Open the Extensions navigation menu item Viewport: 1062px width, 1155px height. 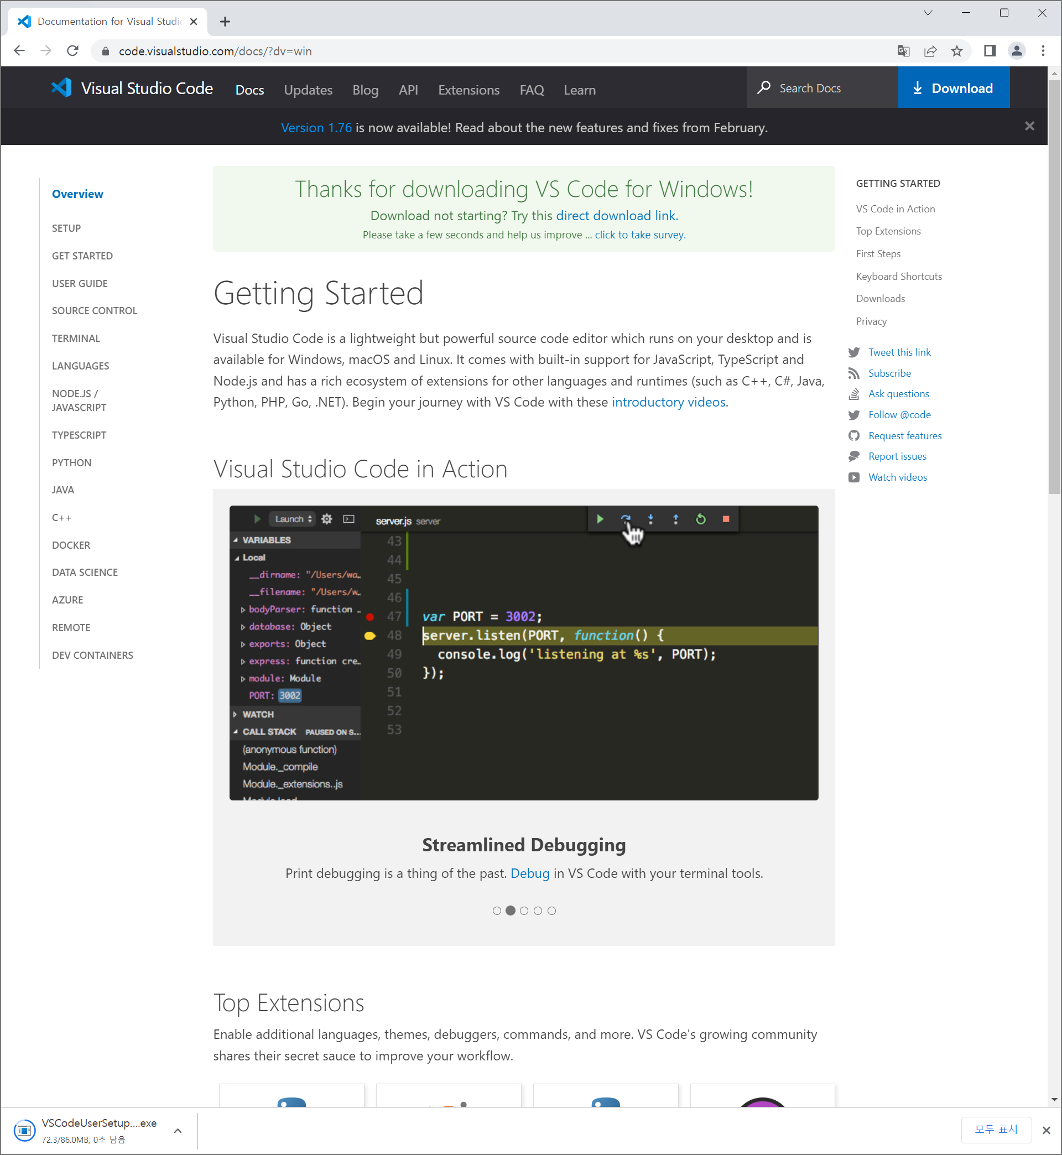click(x=468, y=90)
